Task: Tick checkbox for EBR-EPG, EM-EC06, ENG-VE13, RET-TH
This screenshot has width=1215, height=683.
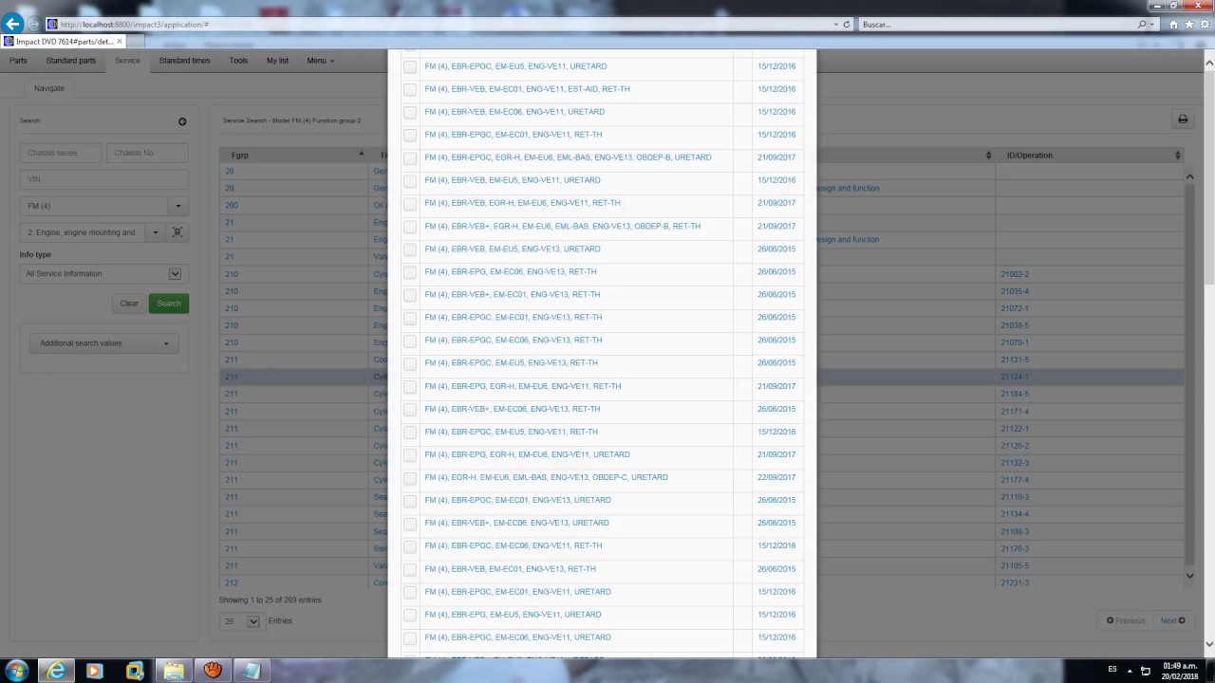Action: [410, 271]
